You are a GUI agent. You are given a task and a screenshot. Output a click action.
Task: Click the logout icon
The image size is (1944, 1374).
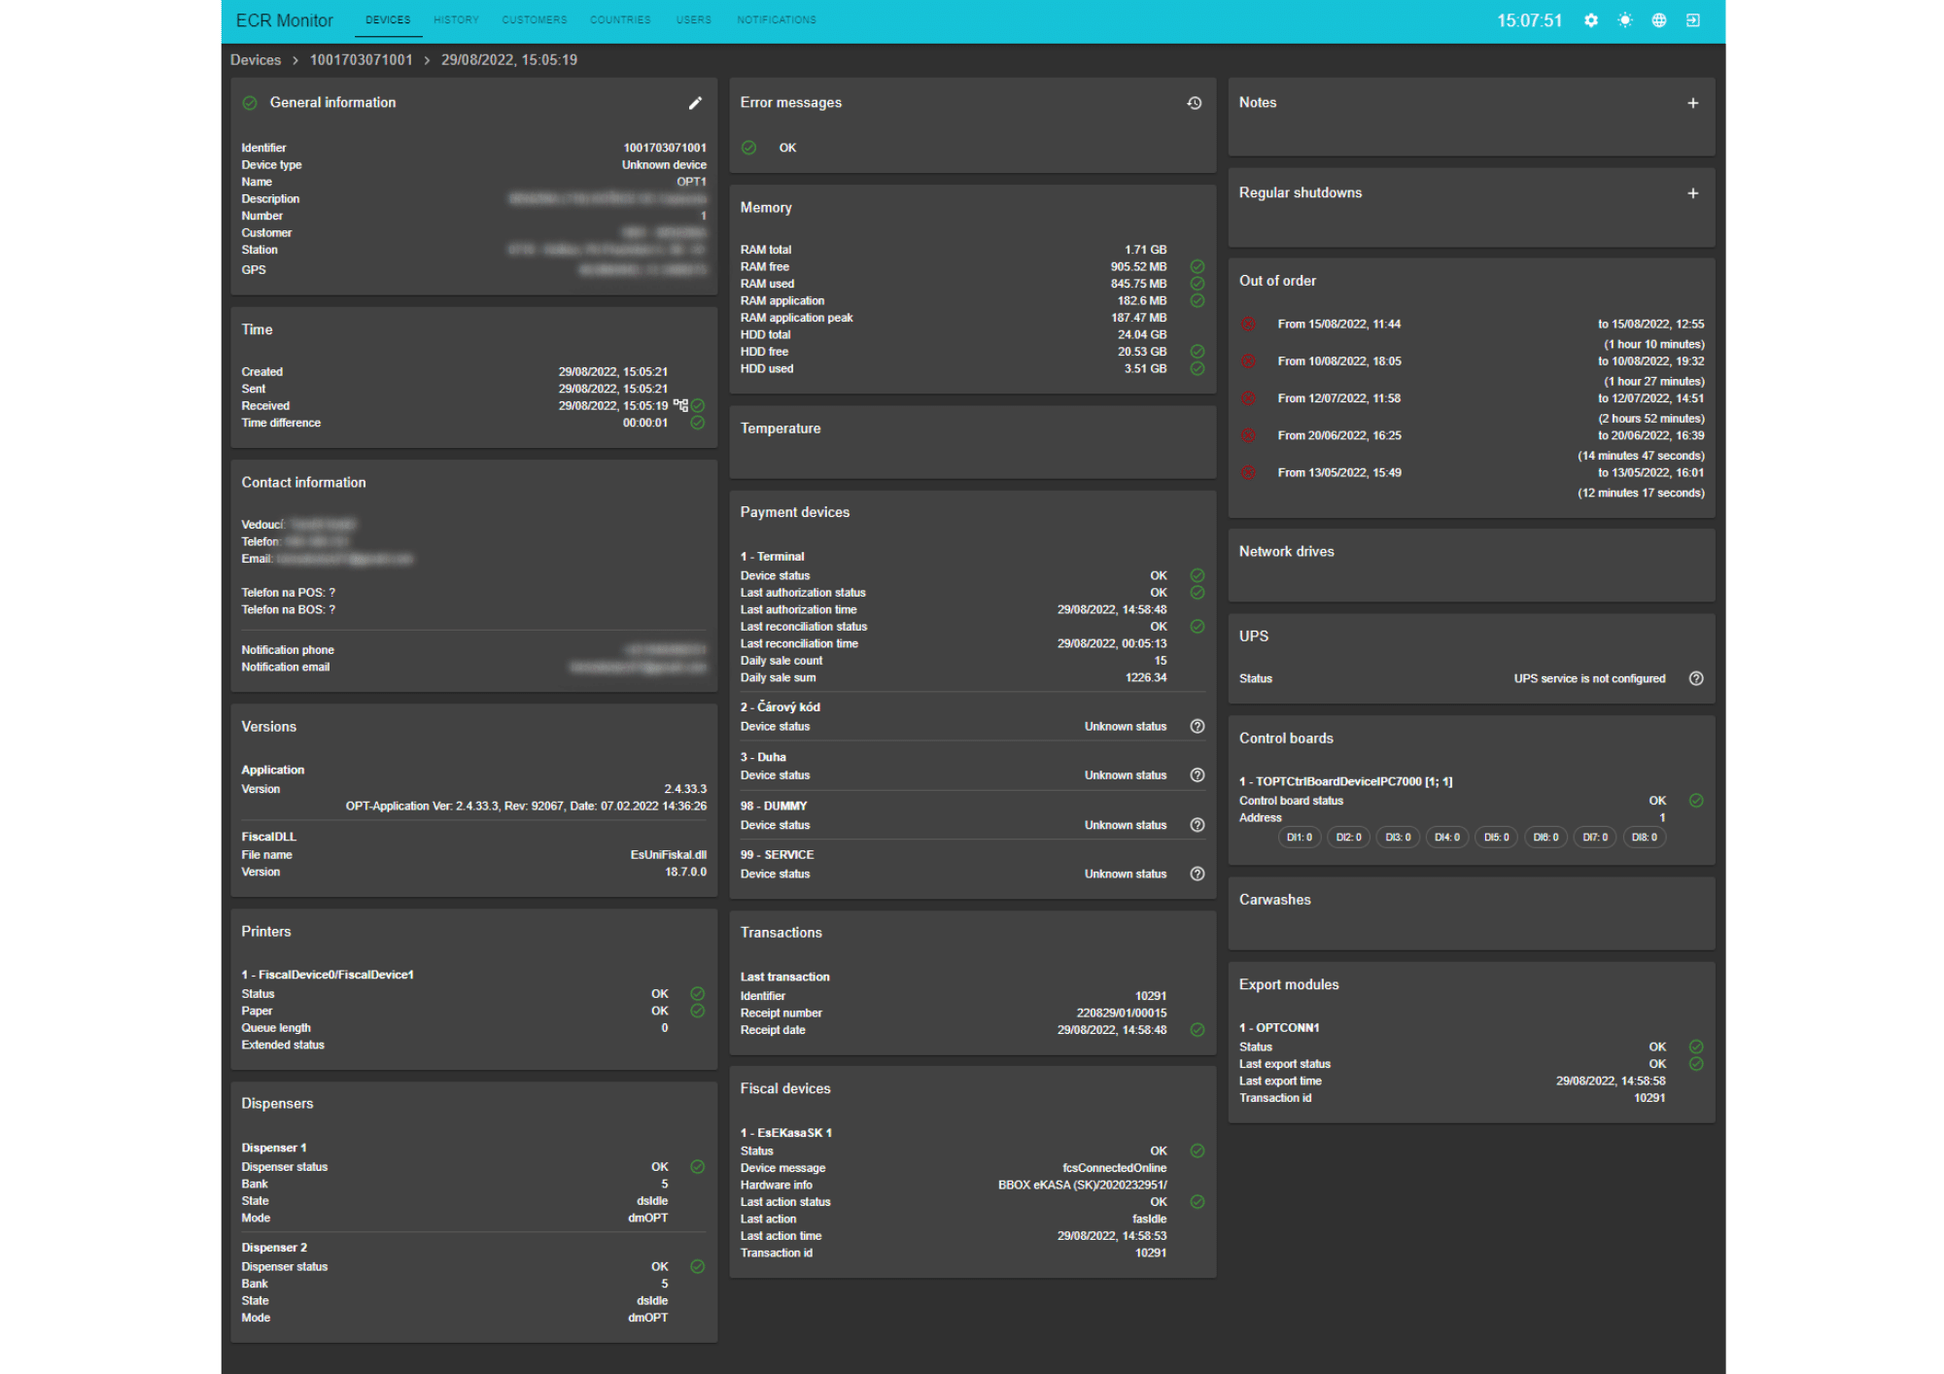click(x=1693, y=20)
